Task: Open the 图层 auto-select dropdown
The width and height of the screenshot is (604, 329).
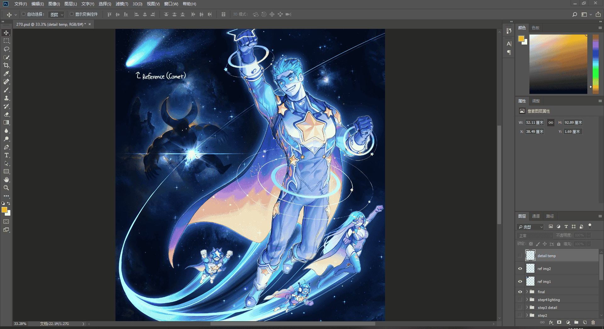Action: [x=57, y=14]
